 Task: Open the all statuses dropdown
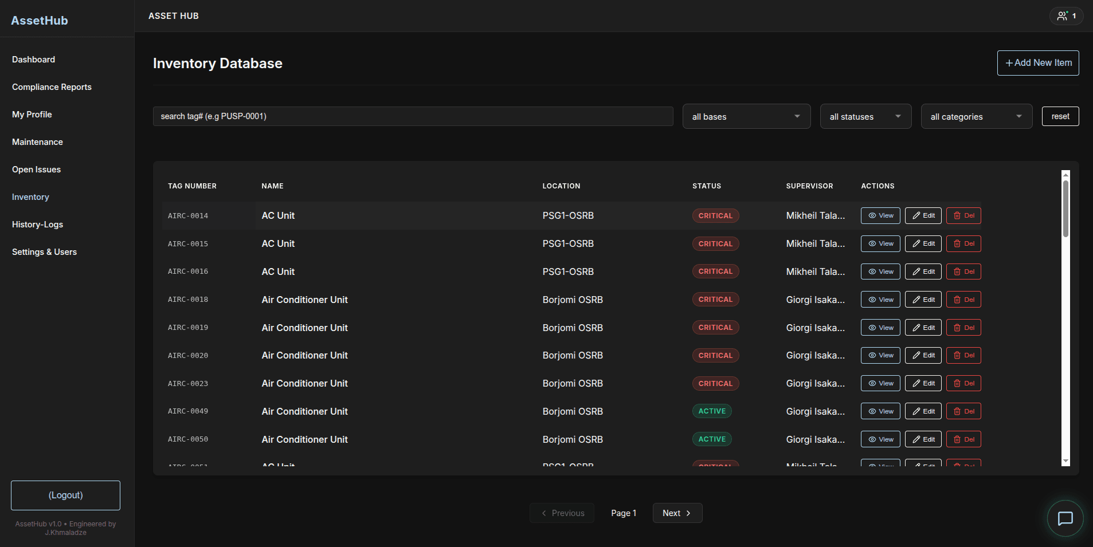[865, 116]
